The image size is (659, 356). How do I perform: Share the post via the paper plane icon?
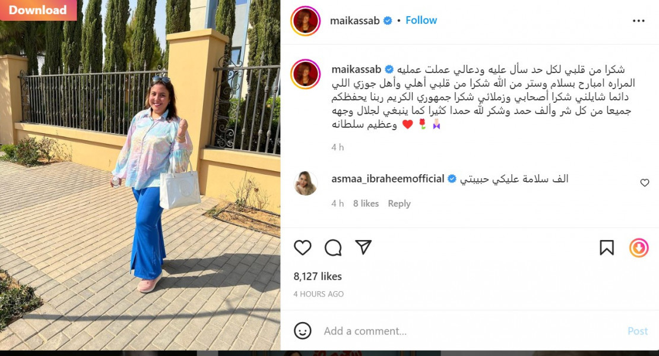(x=363, y=247)
